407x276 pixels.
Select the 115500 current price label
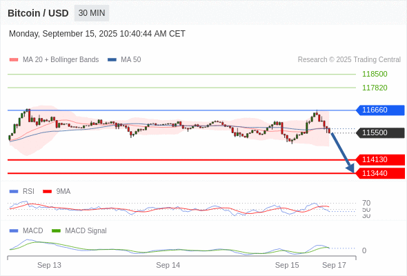tap(380, 133)
